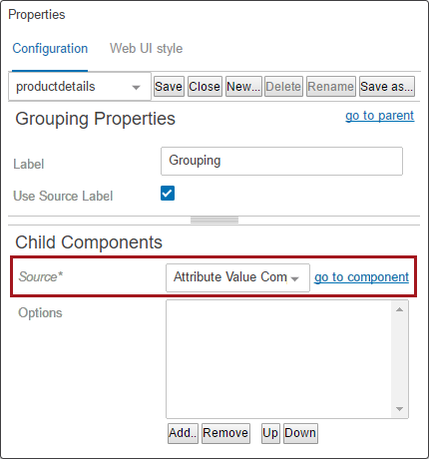The image size is (429, 459).
Task: Uncheck the Use Source Label checkbox
Action: pyautogui.click(x=168, y=194)
